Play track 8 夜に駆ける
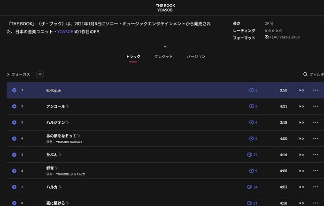 [14, 203]
